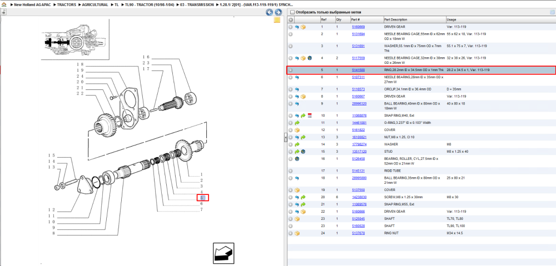This screenshot has width=556, height=266.
Task: Open part number 14461081 link
Action: click(359, 123)
